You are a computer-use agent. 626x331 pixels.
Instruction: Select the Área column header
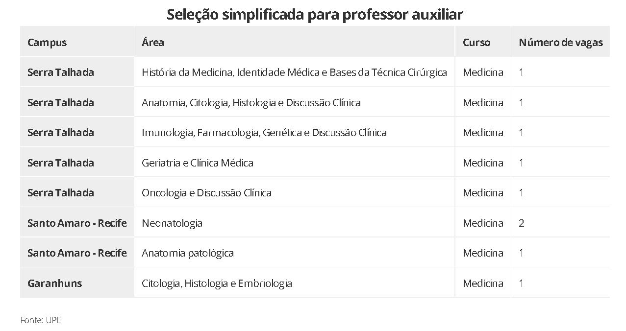tap(153, 43)
